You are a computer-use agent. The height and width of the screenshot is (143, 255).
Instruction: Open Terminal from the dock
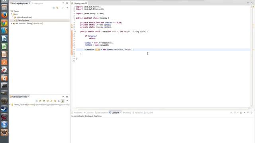[x=4, y=85]
